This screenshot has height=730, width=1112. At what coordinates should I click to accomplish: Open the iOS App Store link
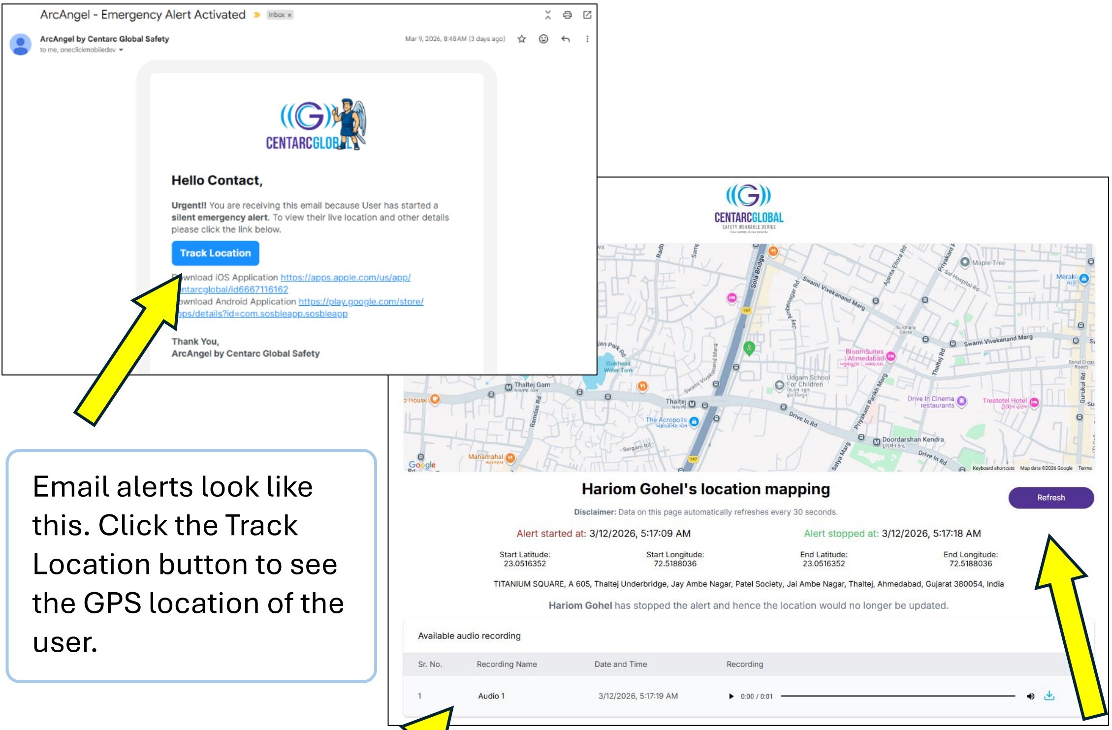[x=345, y=278]
